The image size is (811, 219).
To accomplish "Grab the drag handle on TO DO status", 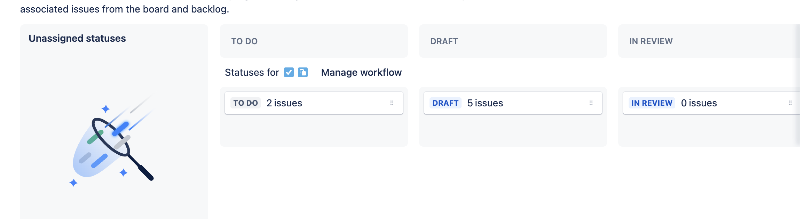I will point(392,103).
